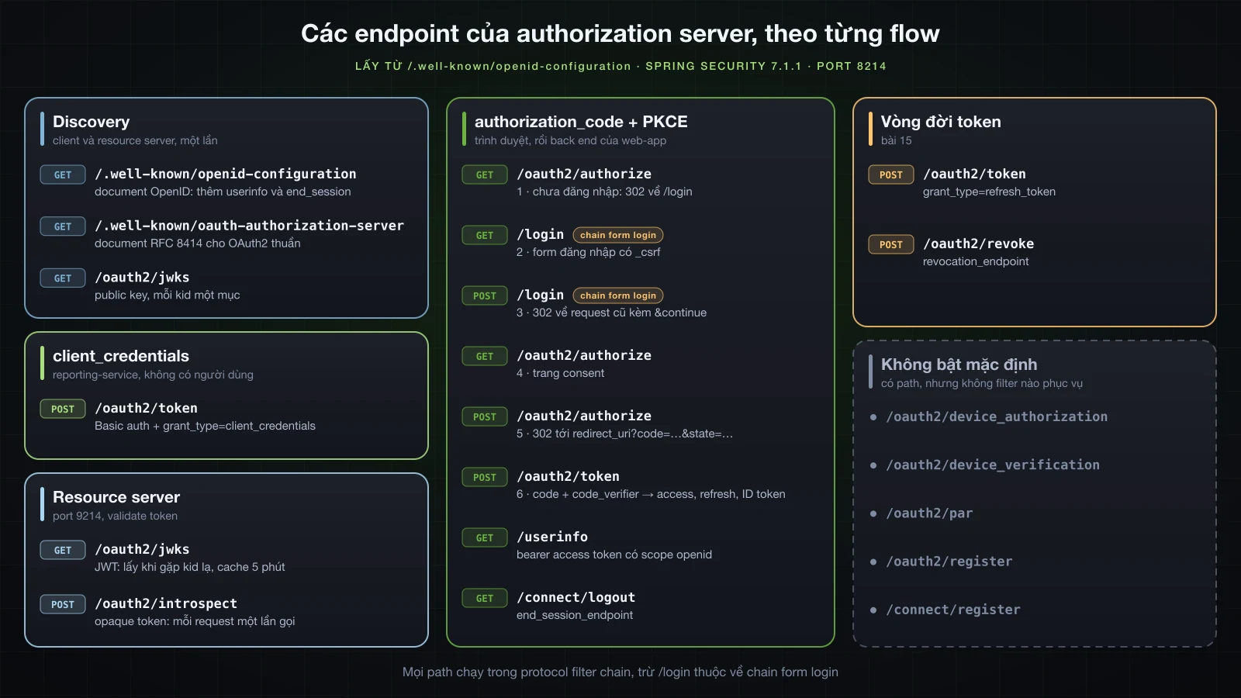Screen dimensions: 1241x698
Task: Click the GET badge beside /login
Action: 485,235
